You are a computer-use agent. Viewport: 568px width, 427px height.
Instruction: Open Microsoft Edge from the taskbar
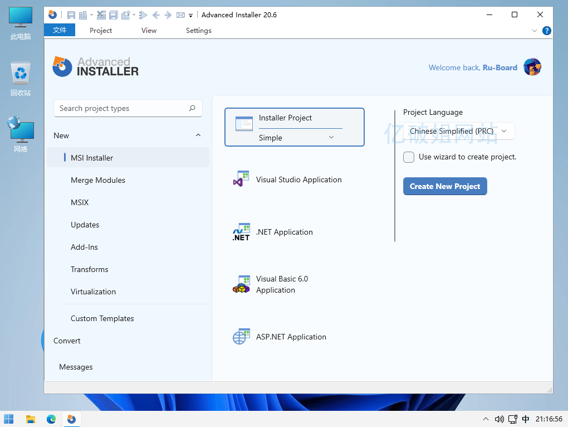click(51, 419)
